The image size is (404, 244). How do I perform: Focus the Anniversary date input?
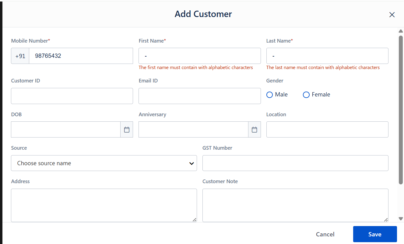pyautogui.click(x=193, y=130)
